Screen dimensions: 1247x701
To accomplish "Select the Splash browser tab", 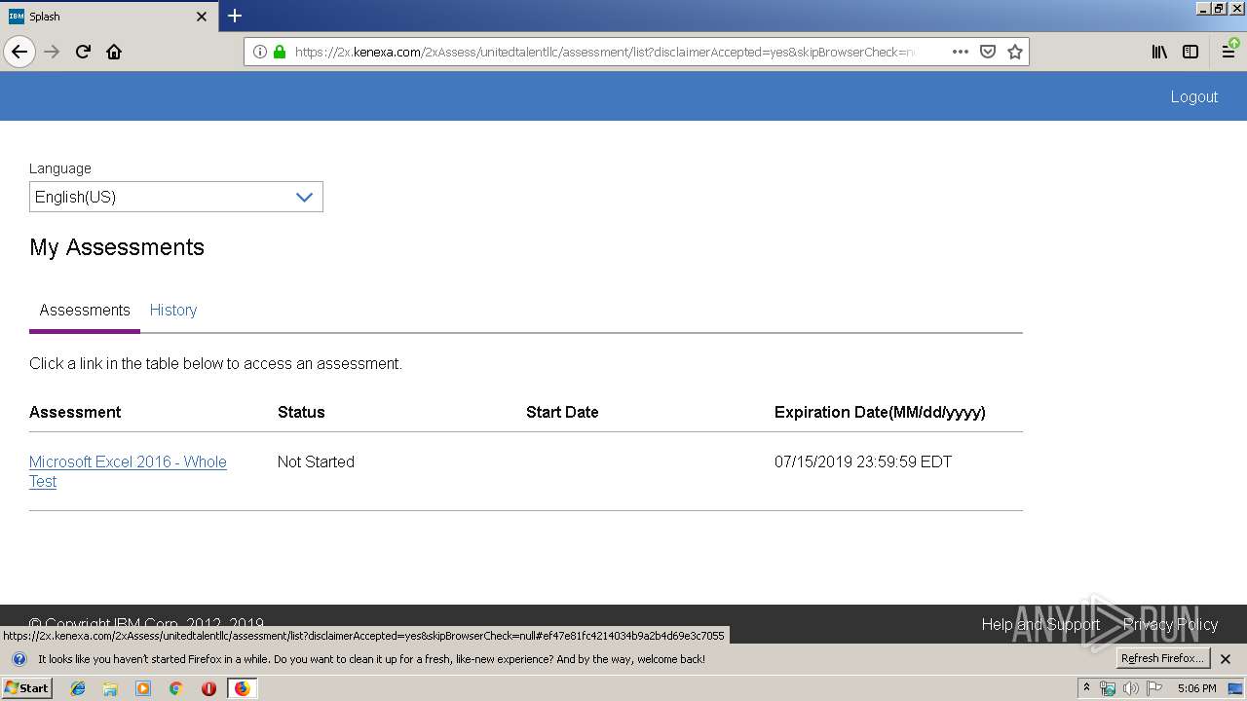I will coord(108,16).
